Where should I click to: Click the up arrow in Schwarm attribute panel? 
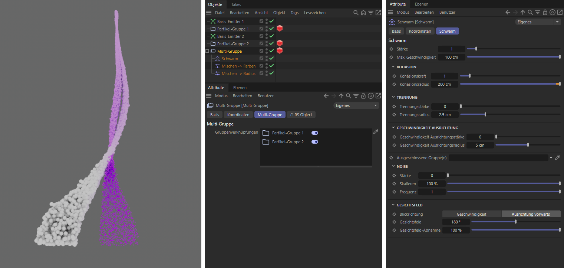pos(523,12)
